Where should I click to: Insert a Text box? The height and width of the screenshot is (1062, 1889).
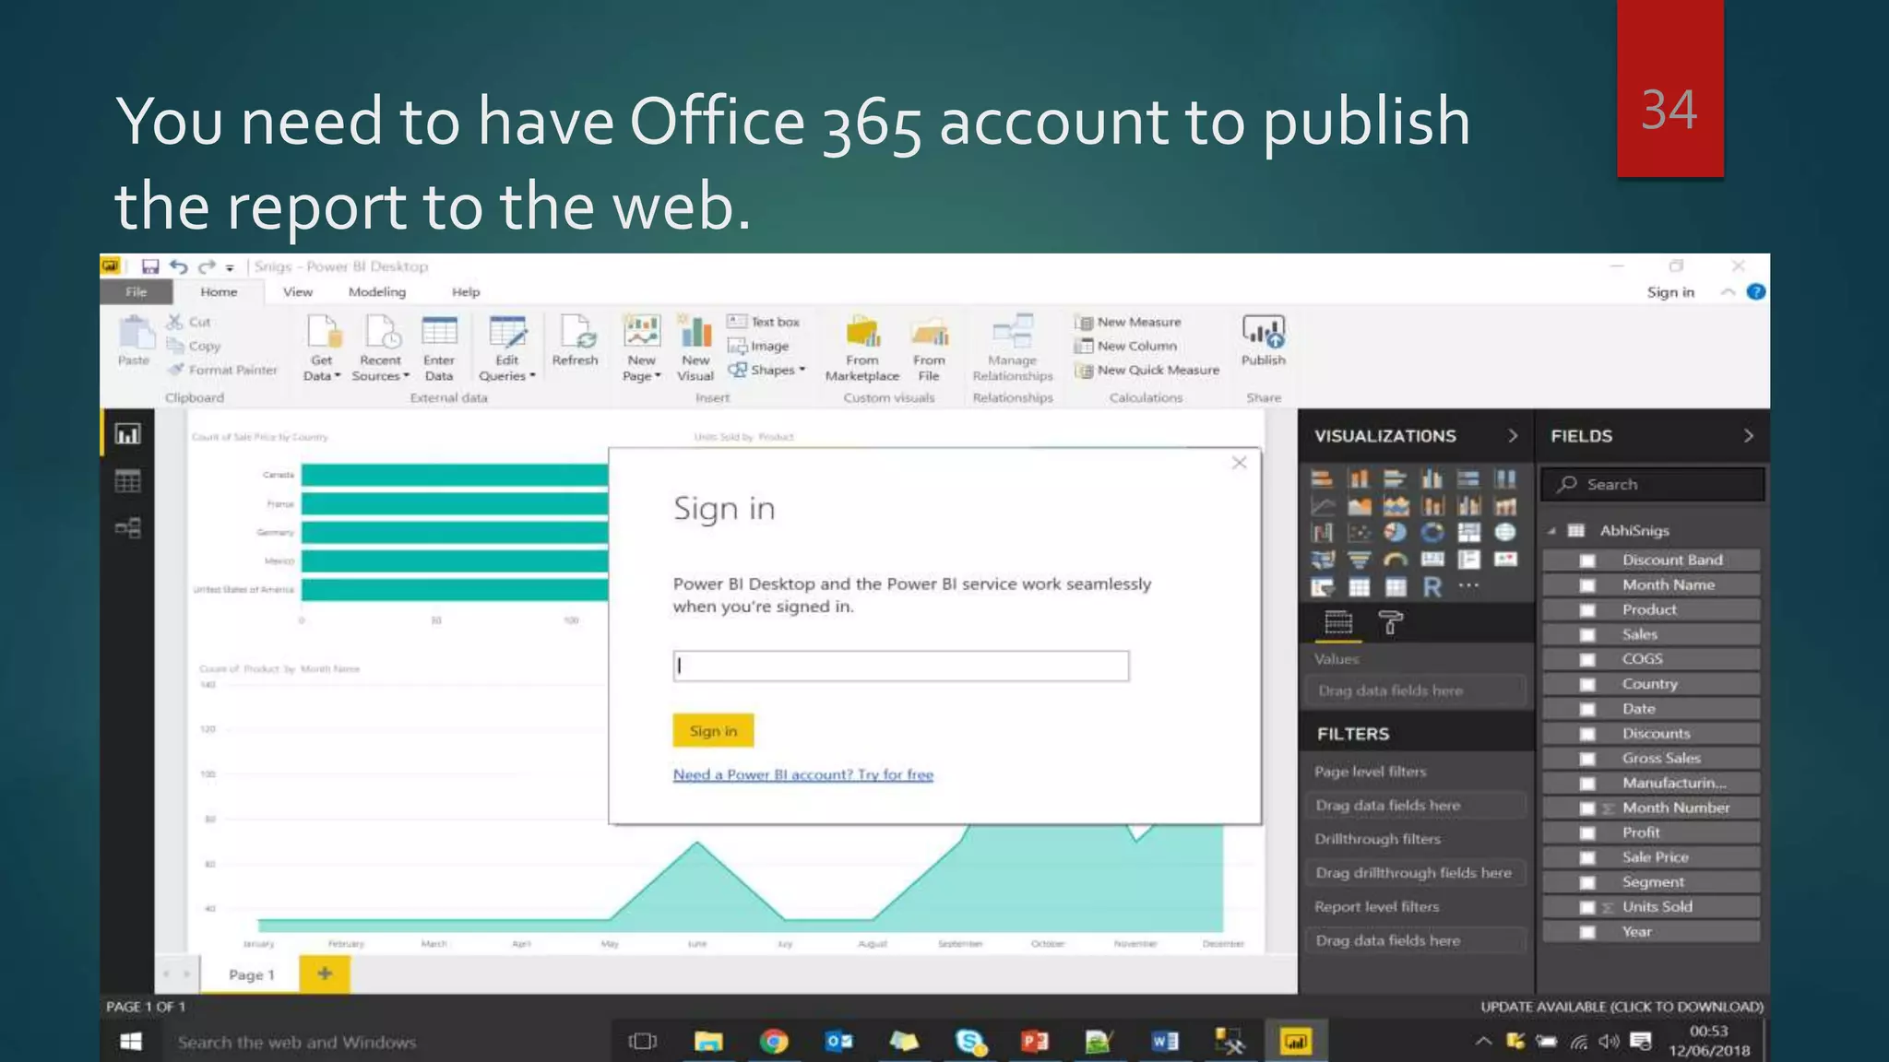coord(764,322)
